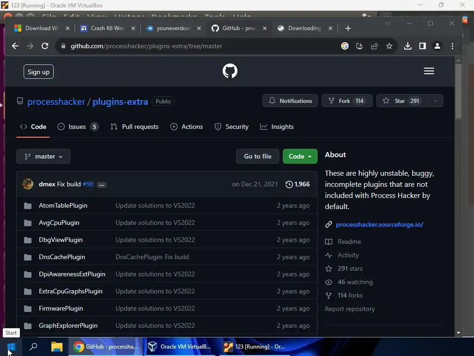Click the page vertical scrollbar thumb
The height and width of the screenshot is (356, 474).
coord(458,91)
